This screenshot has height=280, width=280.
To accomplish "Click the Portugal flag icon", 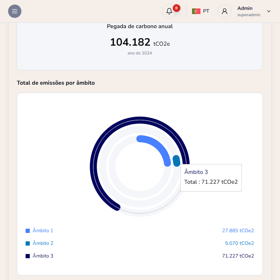I will tap(196, 11).
